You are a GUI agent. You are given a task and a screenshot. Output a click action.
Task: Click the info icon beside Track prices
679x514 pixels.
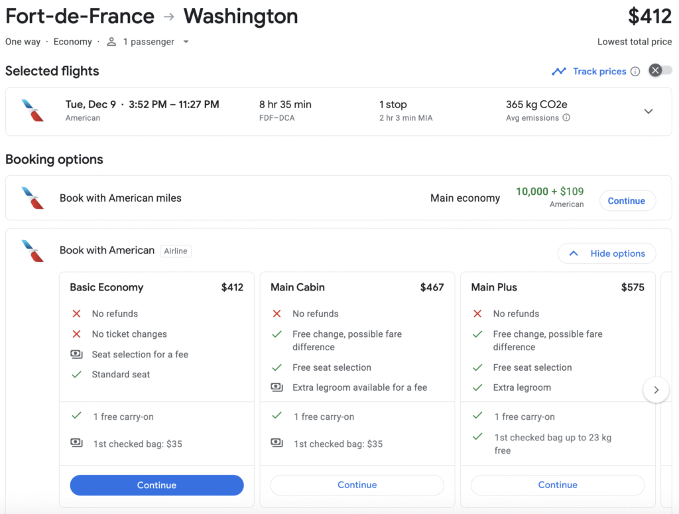[635, 72]
